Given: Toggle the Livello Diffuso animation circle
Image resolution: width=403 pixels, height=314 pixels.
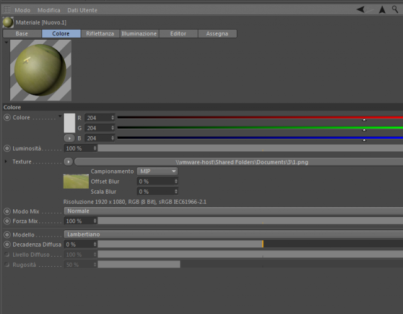Looking at the screenshot, I should 7,254.
